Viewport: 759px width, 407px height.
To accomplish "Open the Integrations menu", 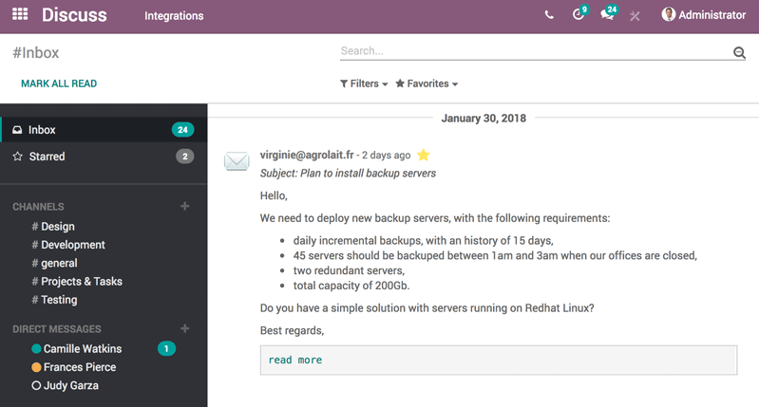I will [174, 16].
